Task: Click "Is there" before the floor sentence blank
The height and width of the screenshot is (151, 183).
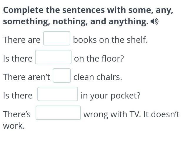Action: tap(18, 59)
